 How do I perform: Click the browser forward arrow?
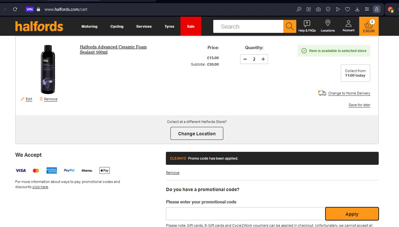[5, 9]
